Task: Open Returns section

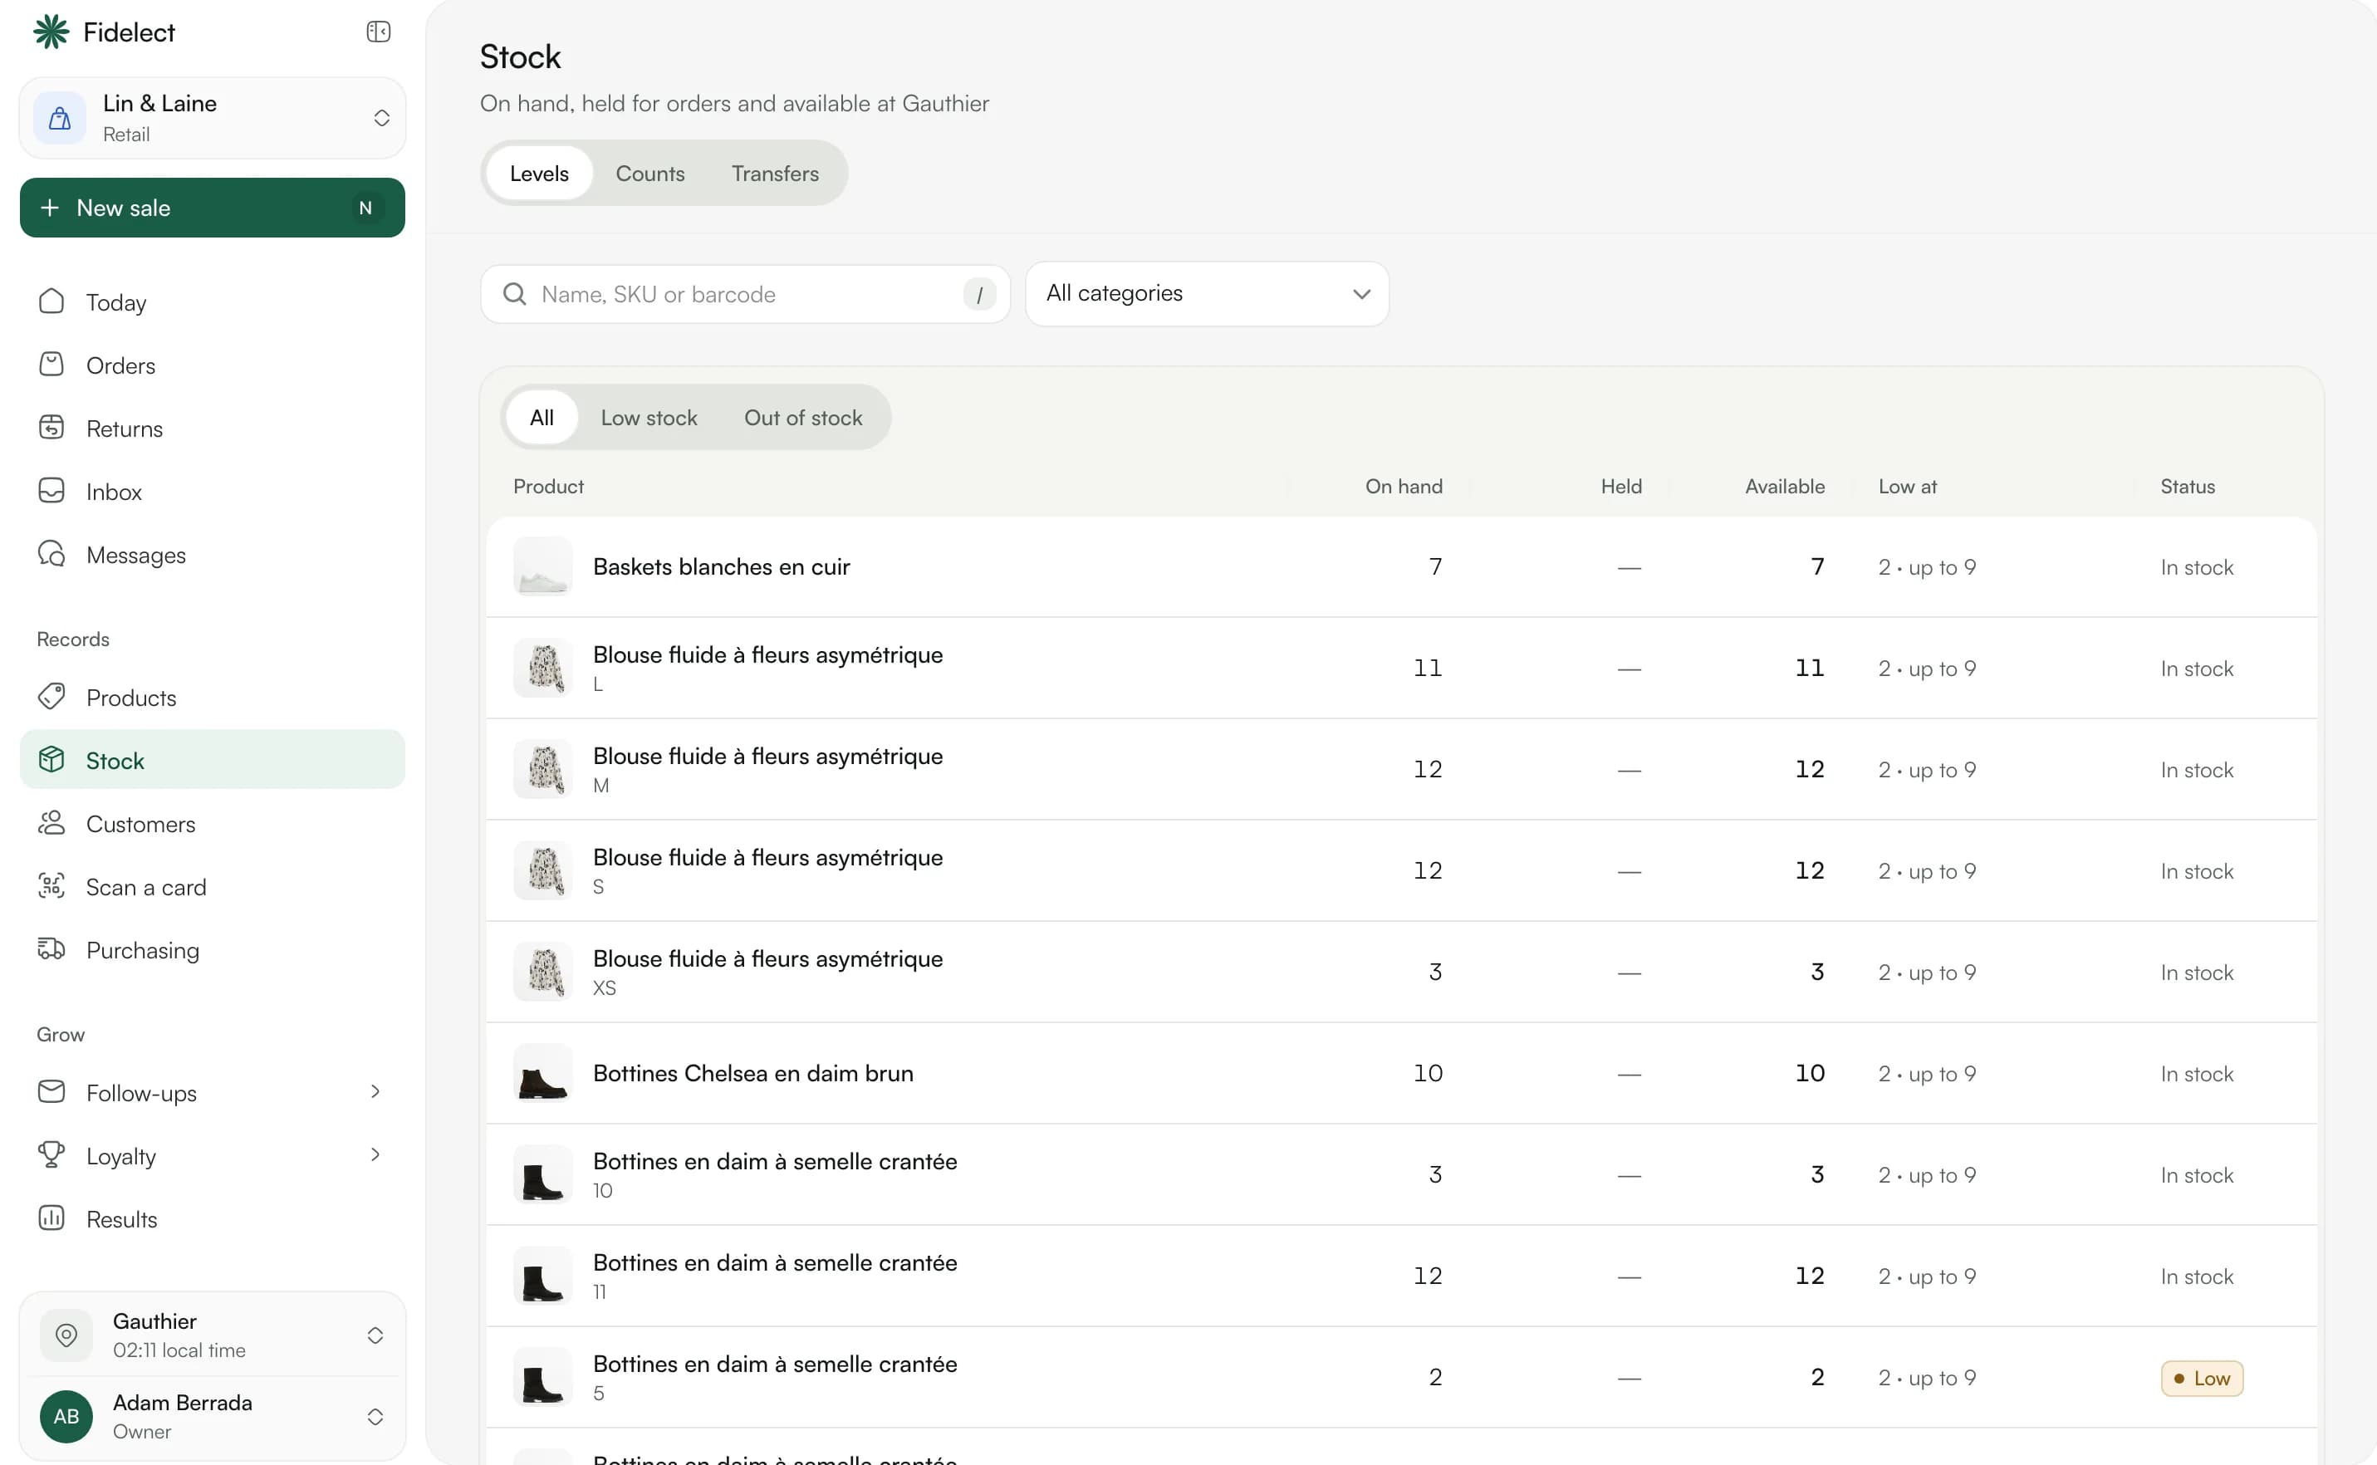Action: (213, 429)
